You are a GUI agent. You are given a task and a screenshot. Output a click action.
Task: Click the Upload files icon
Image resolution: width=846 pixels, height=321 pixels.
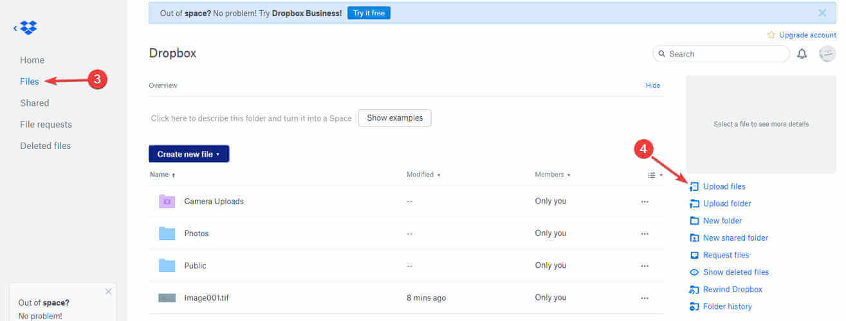click(694, 187)
